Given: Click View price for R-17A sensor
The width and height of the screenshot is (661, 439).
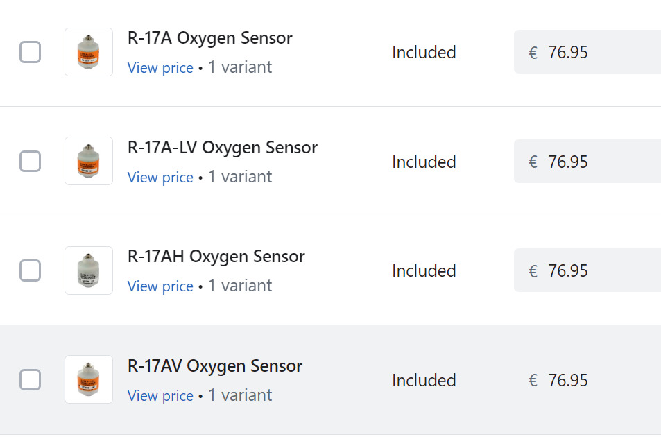Looking at the screenshot, I should tap(160, 68).
